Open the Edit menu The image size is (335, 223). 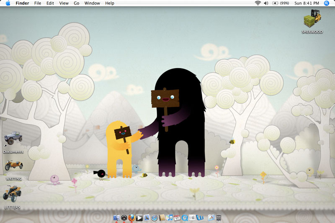(x=50, y=3)
